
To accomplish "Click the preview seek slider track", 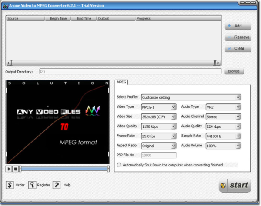I will (x=64, y=169).
